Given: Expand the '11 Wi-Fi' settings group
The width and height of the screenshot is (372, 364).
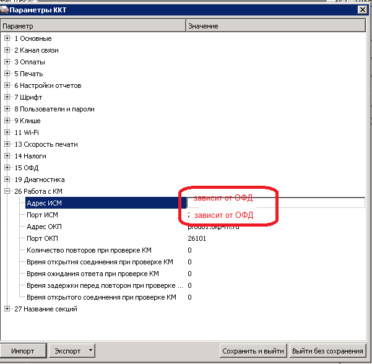Looking at the screenshot, I should pos(7,132).
